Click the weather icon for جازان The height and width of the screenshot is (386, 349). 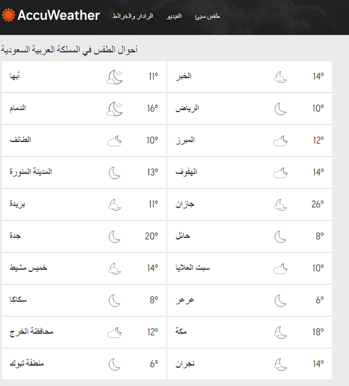pos(280,204)
